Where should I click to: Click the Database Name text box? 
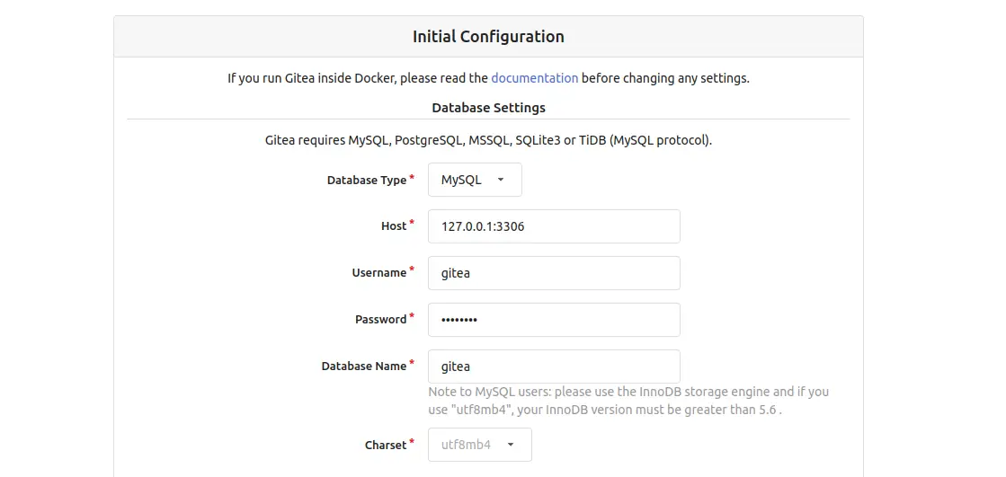[554, 367]
